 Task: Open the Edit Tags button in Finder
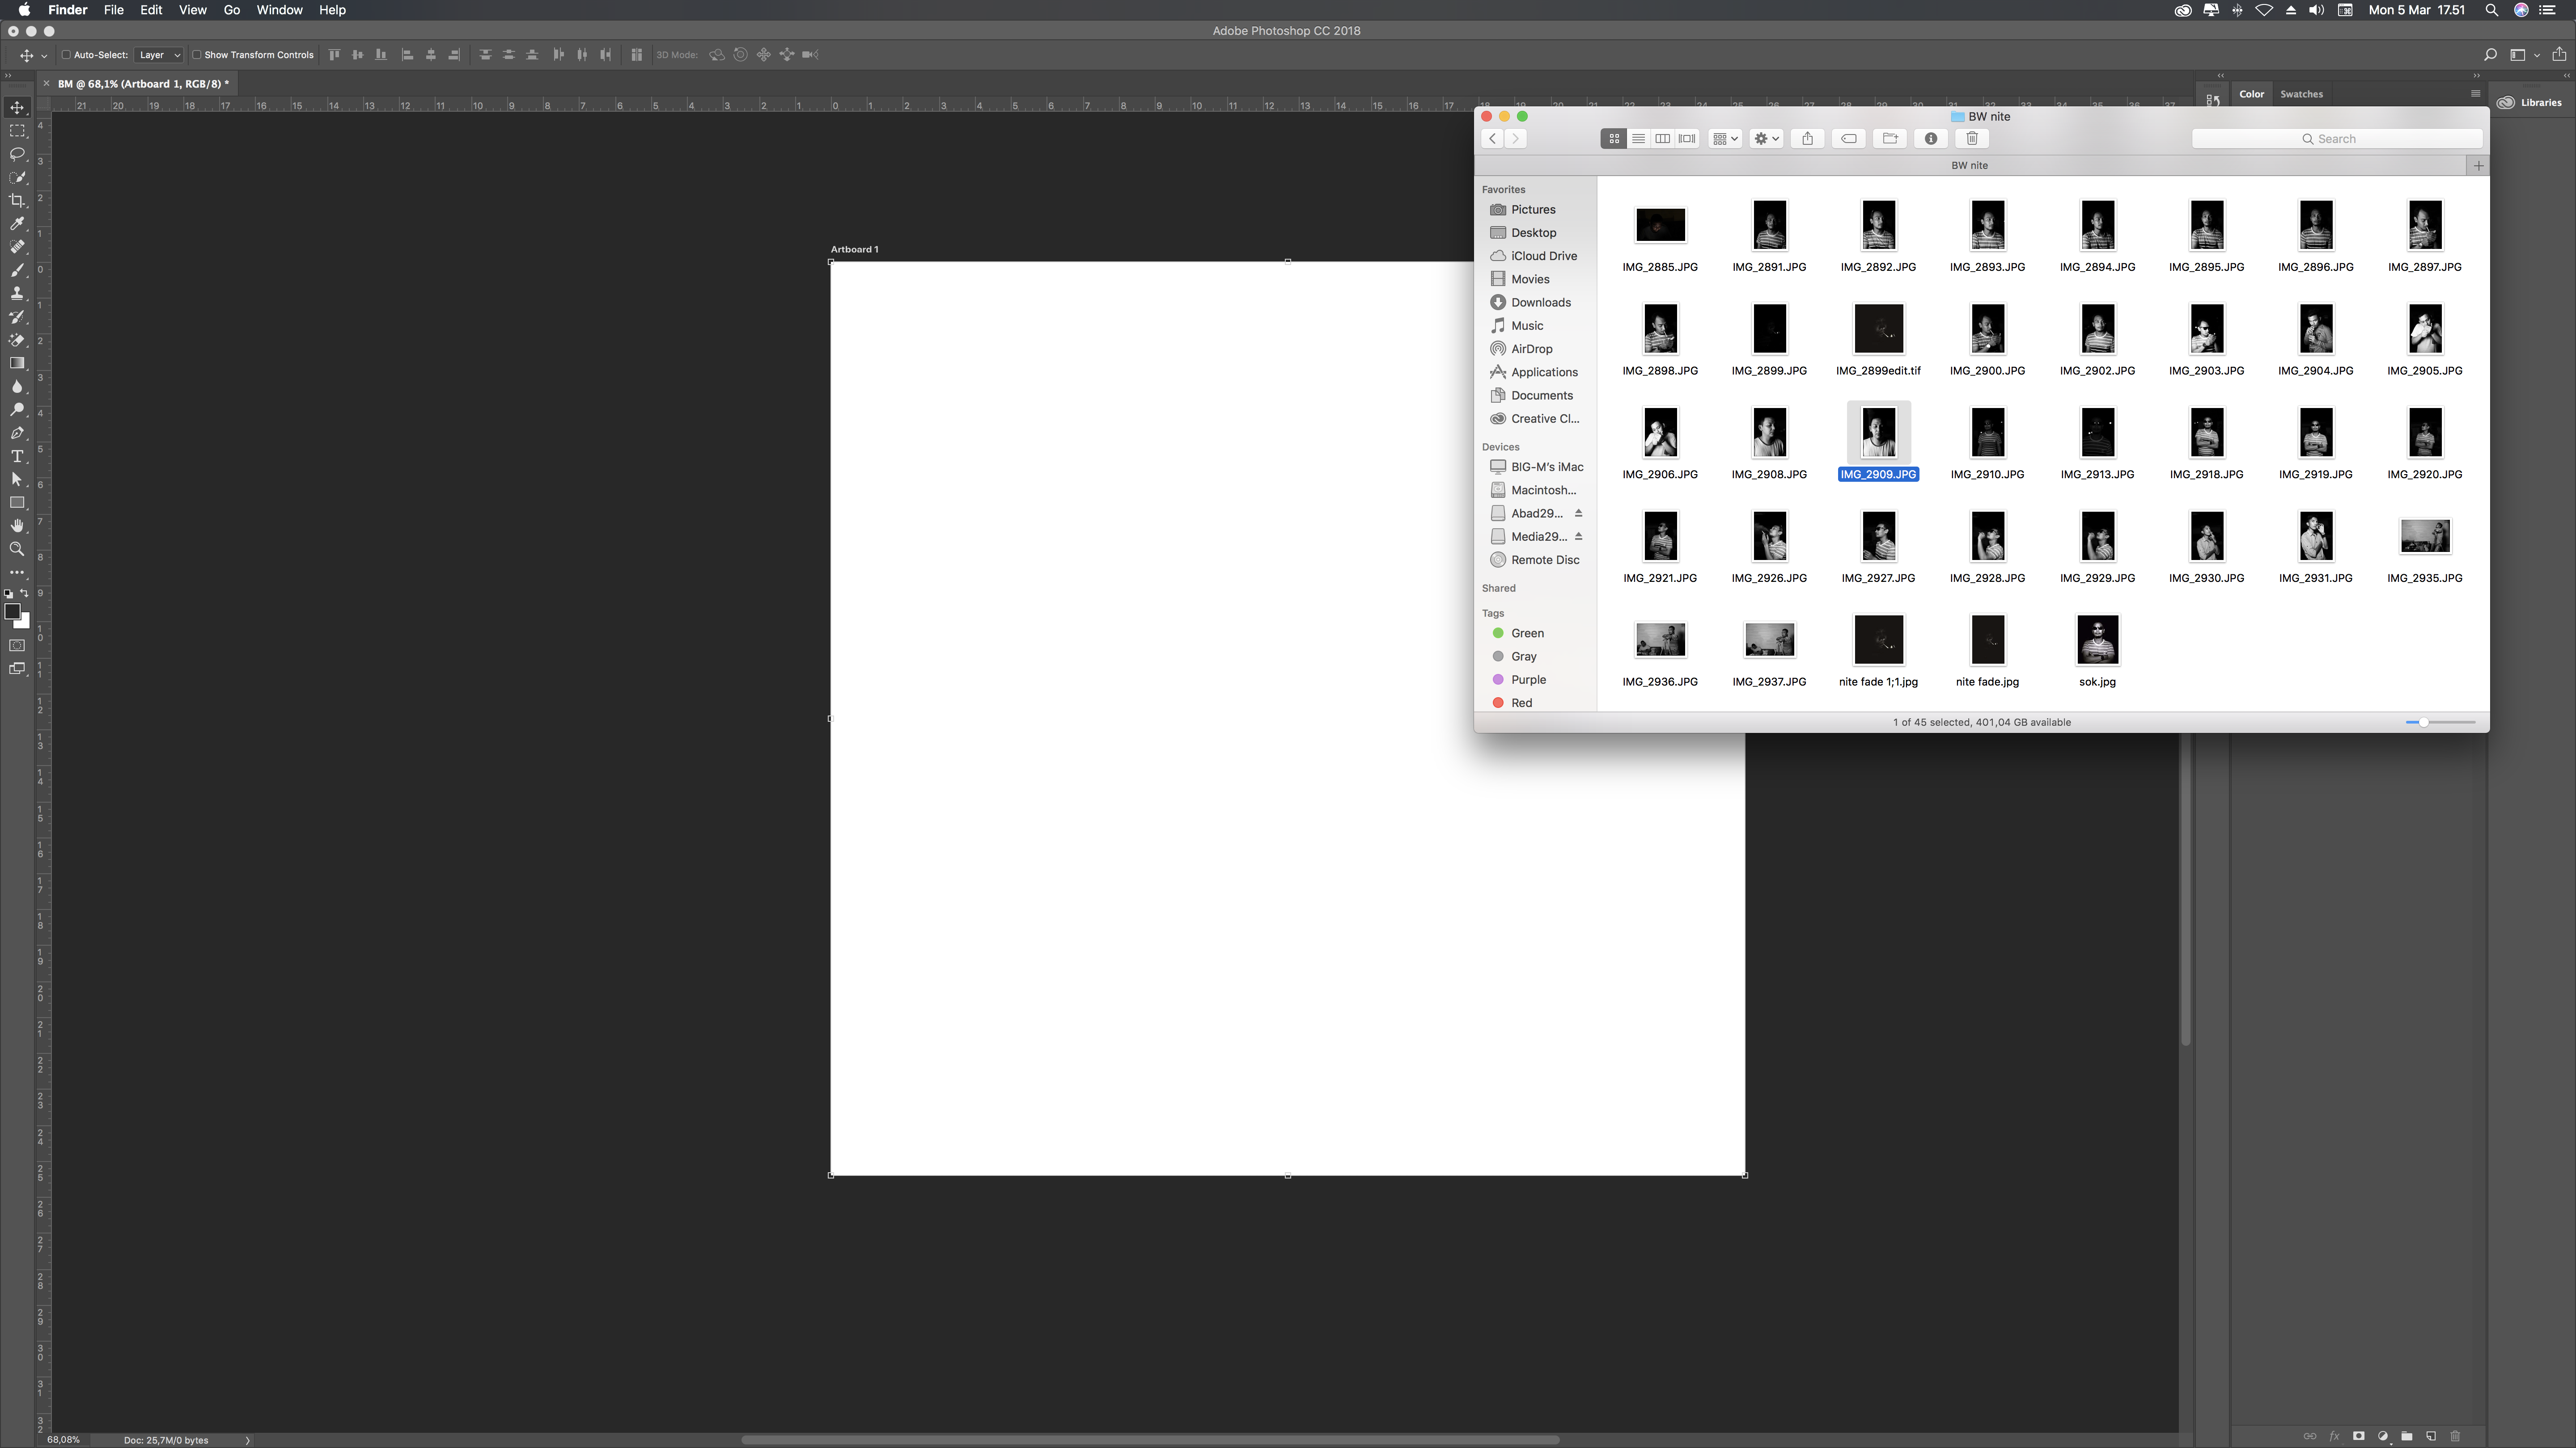[x=1849, y=139]
